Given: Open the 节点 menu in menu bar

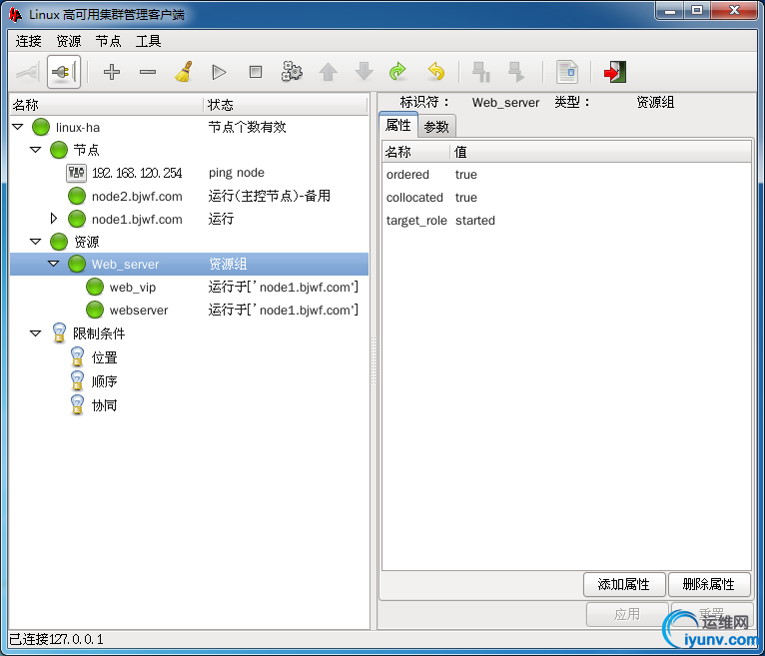Looking at the screenshot, I should tap(108, 42).
